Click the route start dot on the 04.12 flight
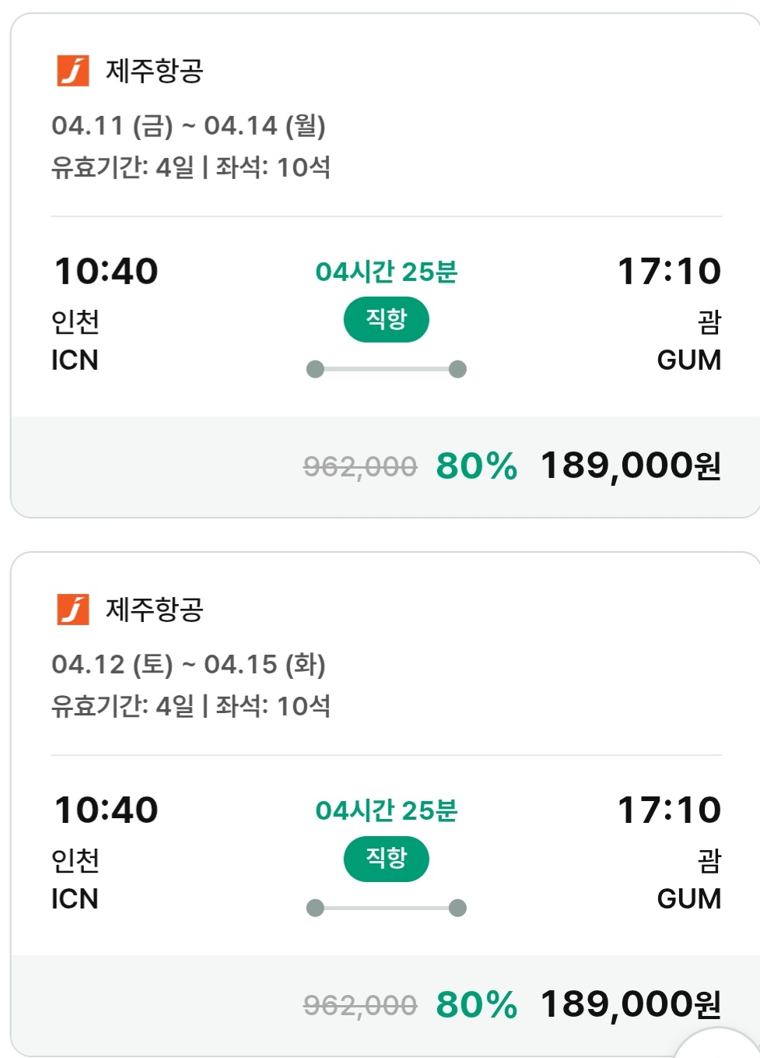Viewport: 760px width, 1058px height. pos(315,908)
